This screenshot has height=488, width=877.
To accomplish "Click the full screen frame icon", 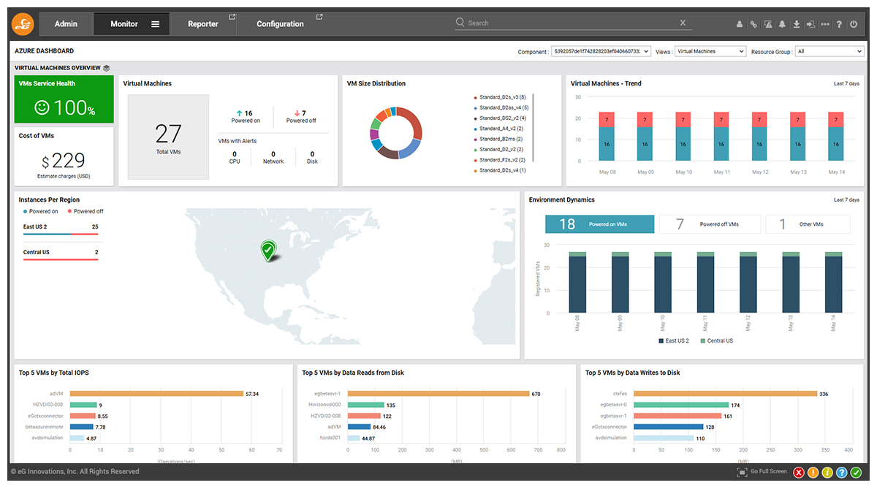I will 742,472.
